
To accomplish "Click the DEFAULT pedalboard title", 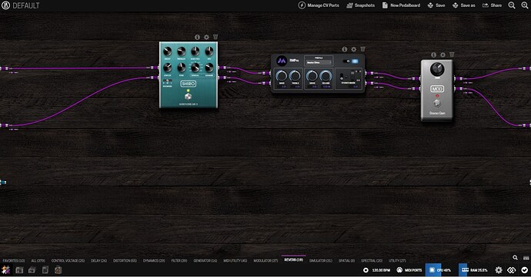I will (x=26, y=5).
